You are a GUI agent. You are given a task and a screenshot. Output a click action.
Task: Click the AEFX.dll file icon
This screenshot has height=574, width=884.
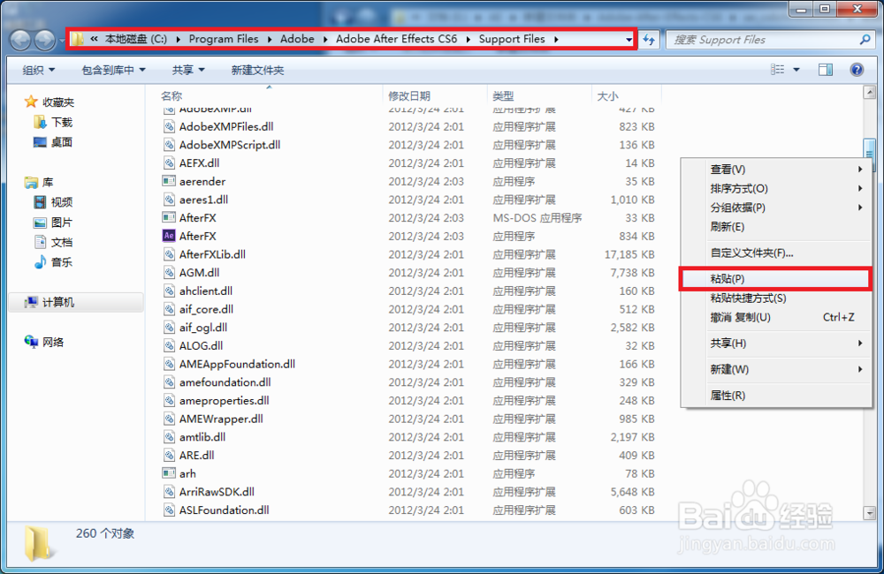tap(169, 162)
